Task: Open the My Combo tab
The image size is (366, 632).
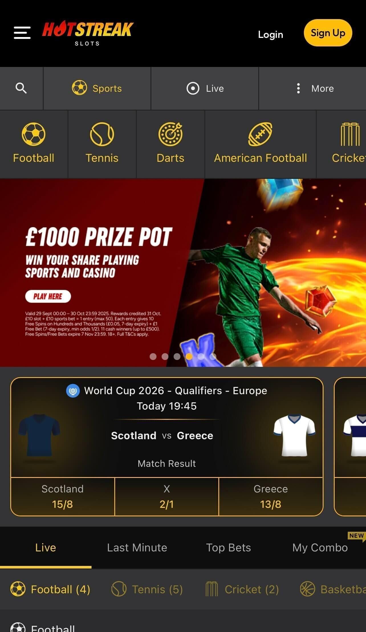Action: 320,548
